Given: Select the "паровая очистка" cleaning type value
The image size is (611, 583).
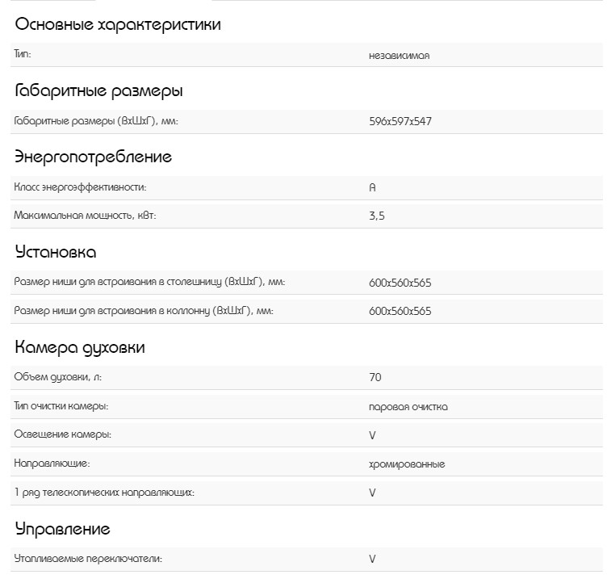Looking at the screenshot, I should [408, 406].
